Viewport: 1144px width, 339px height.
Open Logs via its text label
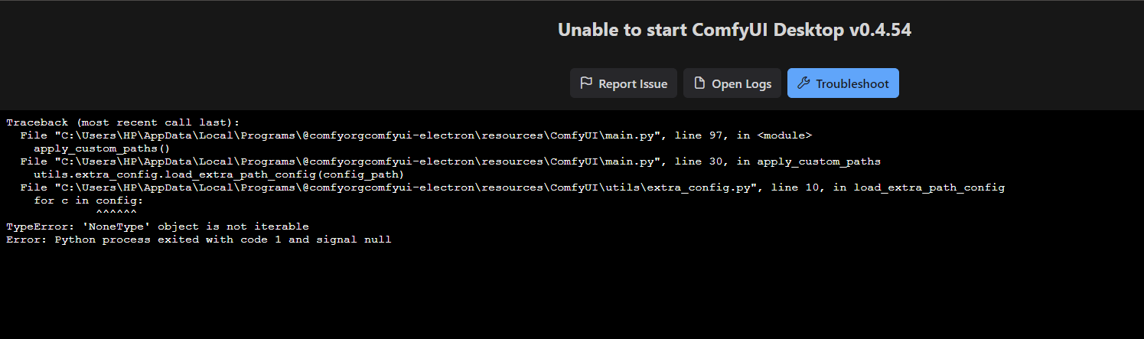[741, 83]
